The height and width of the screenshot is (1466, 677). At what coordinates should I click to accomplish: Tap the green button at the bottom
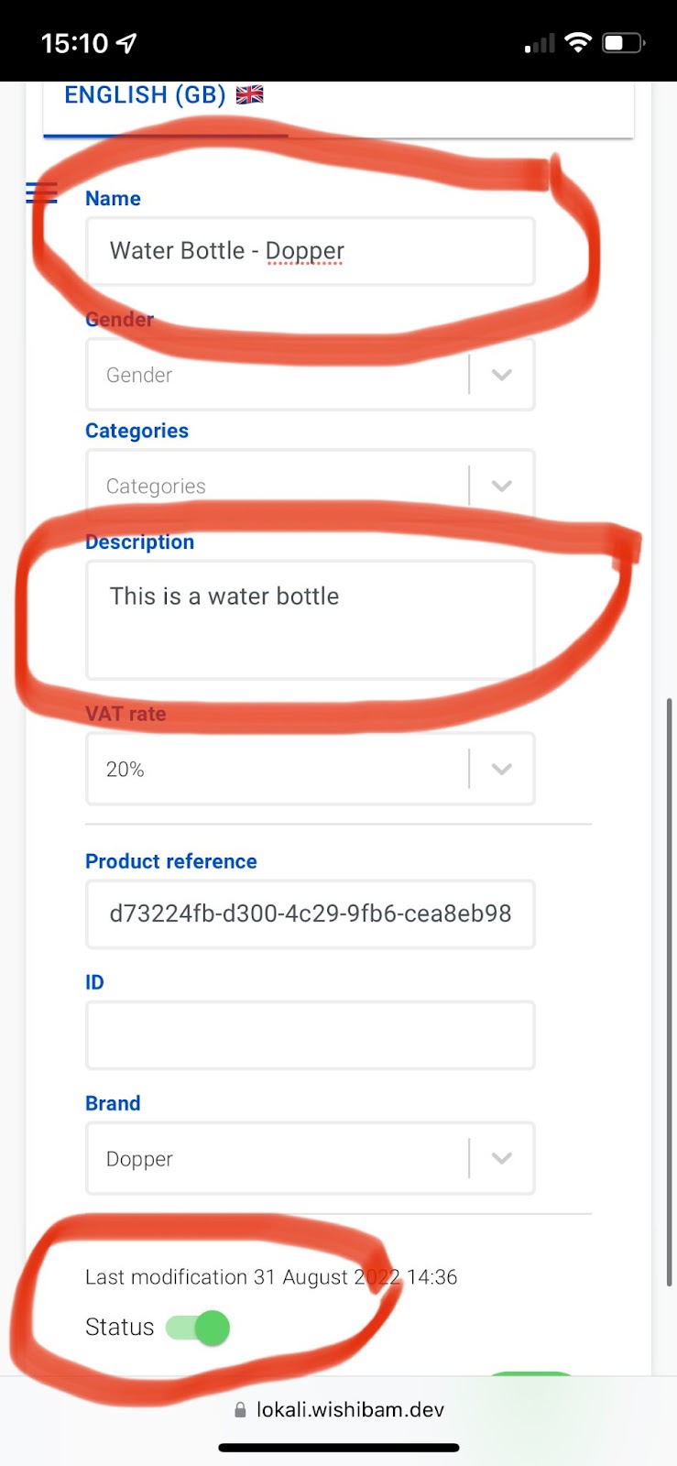pos(531,1374)
